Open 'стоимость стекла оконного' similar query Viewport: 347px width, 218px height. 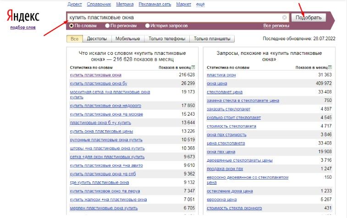pyautogui.click(x=234, y=208)
